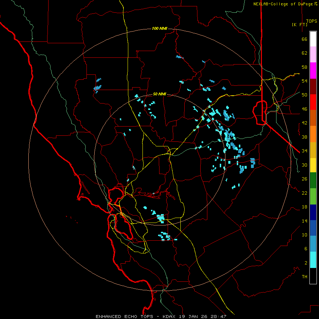Viewport: 319px width, 319px height.
Task: Click the '2' legend value
Action: pyautogui.click(x=306, y=263)
